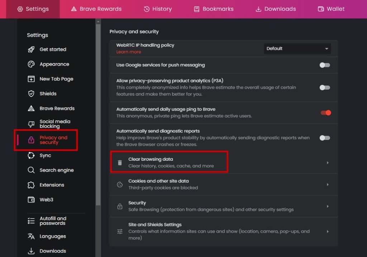Click the Appearance palette icon
Image resolution: width=367 pixels, height=257 pixels.
click(31, 64)
